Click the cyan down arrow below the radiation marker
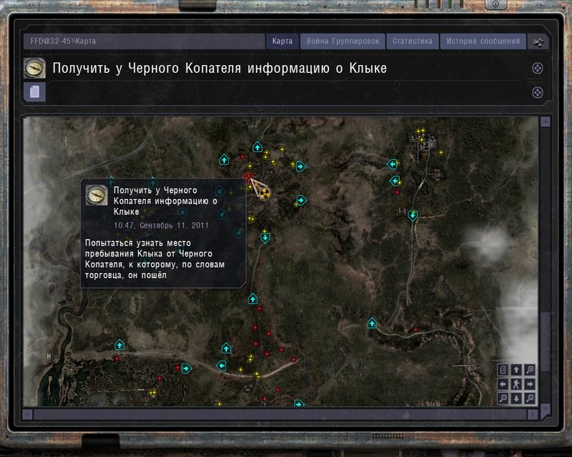Viewport: 572px width, 457px height. click(x=265, y=238)
